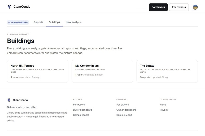Click the Owners footer column heading
Viewport: 205px width, 136px height.
click(122, 100)
